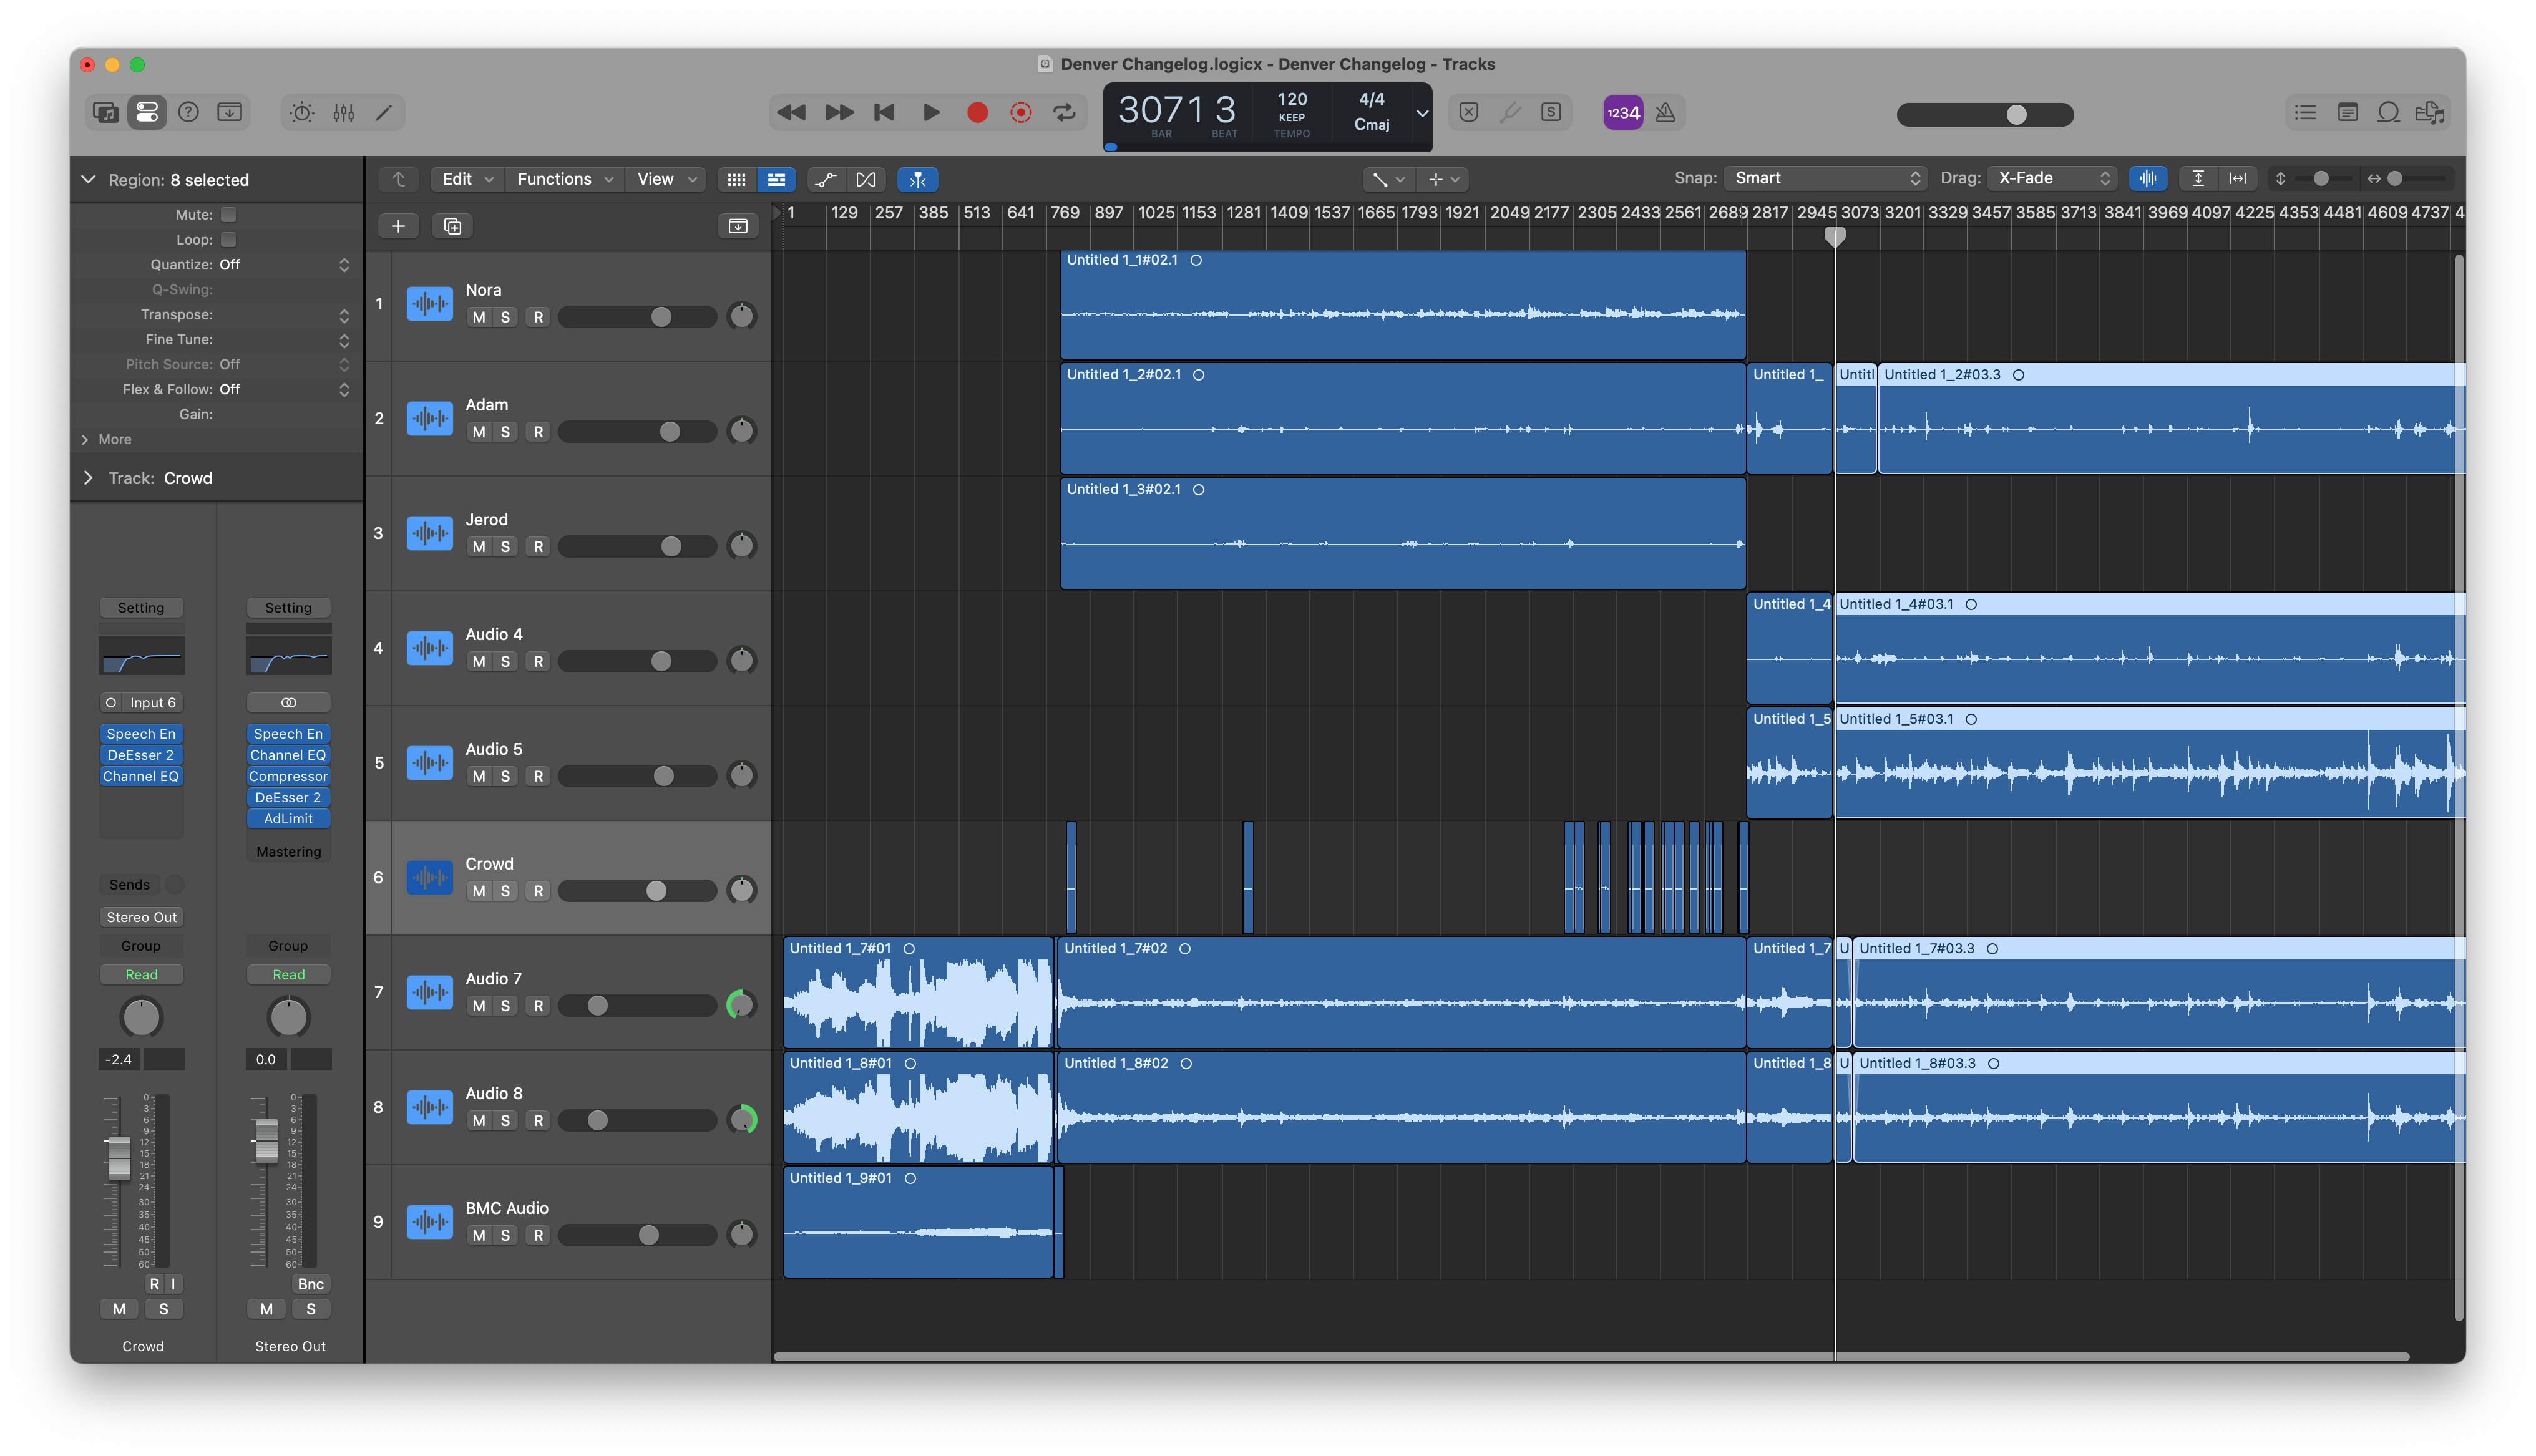Open the View menu
Viewport: 2536px width, 1456px height.
(x=666, y=179)
